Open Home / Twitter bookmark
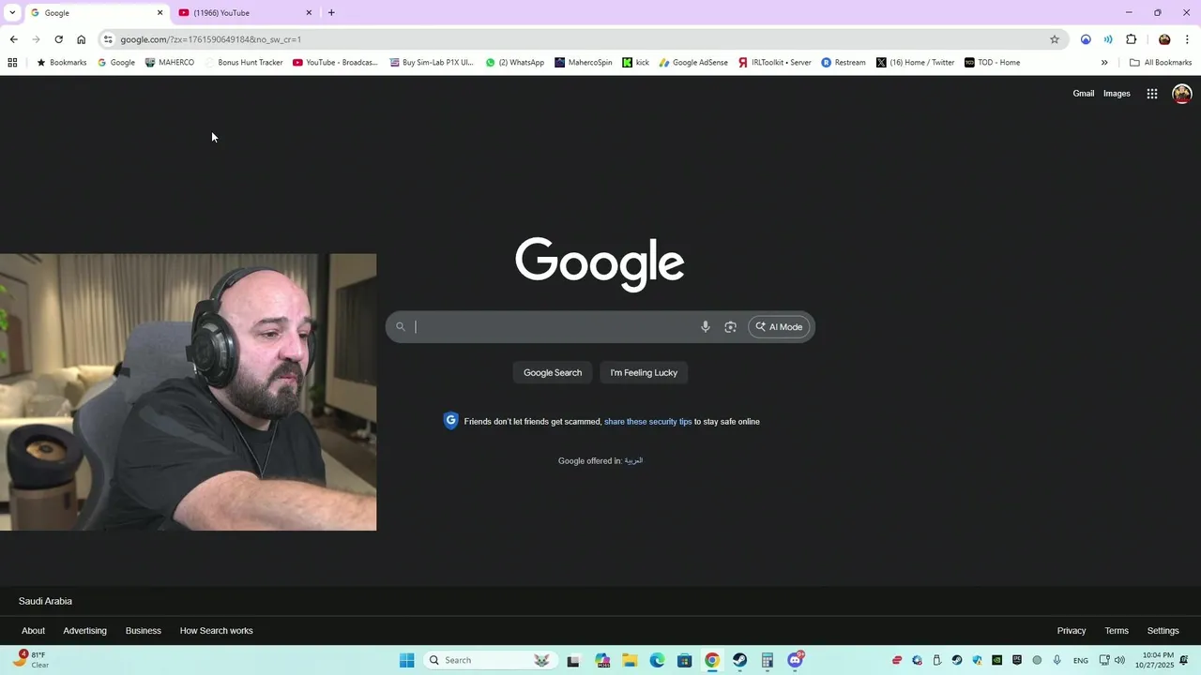The width and height of the screenshot is (1201, 675). click(x=915, y=63)
